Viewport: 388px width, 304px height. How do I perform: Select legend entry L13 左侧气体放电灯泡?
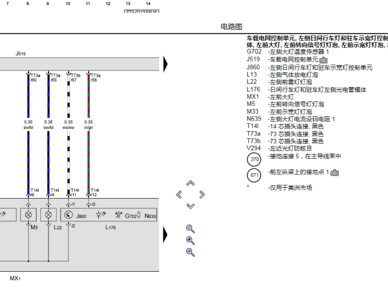point(282,75)
